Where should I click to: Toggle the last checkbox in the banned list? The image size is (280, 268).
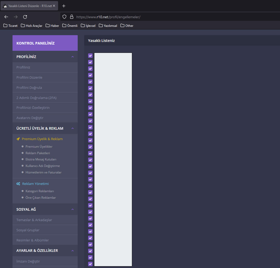coord(90,264)
